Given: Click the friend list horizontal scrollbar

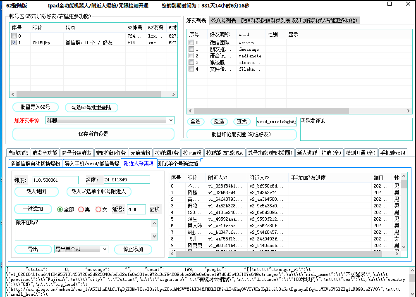Looking at the screenshot, I should 271,111.
